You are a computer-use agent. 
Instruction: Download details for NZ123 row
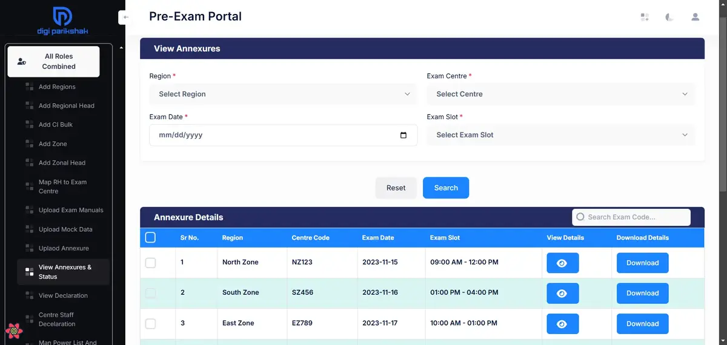pos(642,263)
